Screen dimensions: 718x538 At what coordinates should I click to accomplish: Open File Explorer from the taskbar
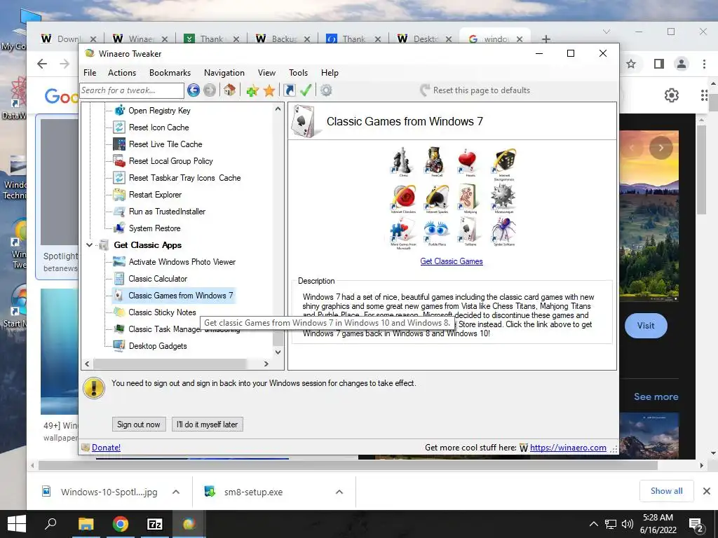(x=86, y=524)
